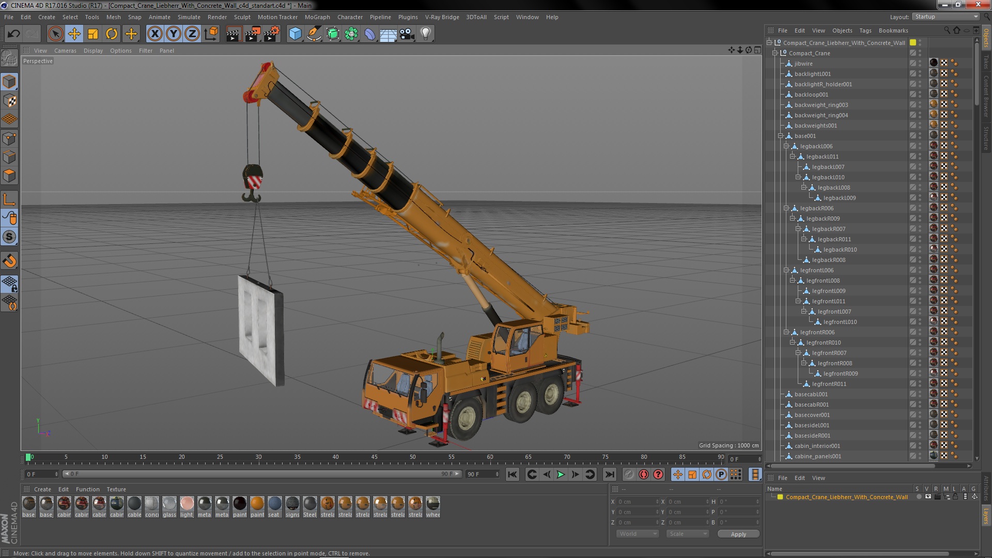The image size is (992, 558).
Task: Switch to Model mode
Action: click(x=9, y=82)
